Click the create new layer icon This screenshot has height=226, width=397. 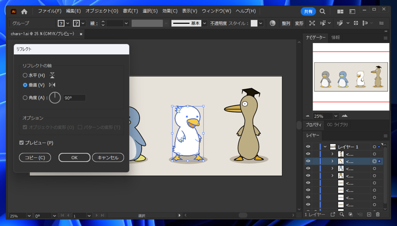click(x=369, y=215)
